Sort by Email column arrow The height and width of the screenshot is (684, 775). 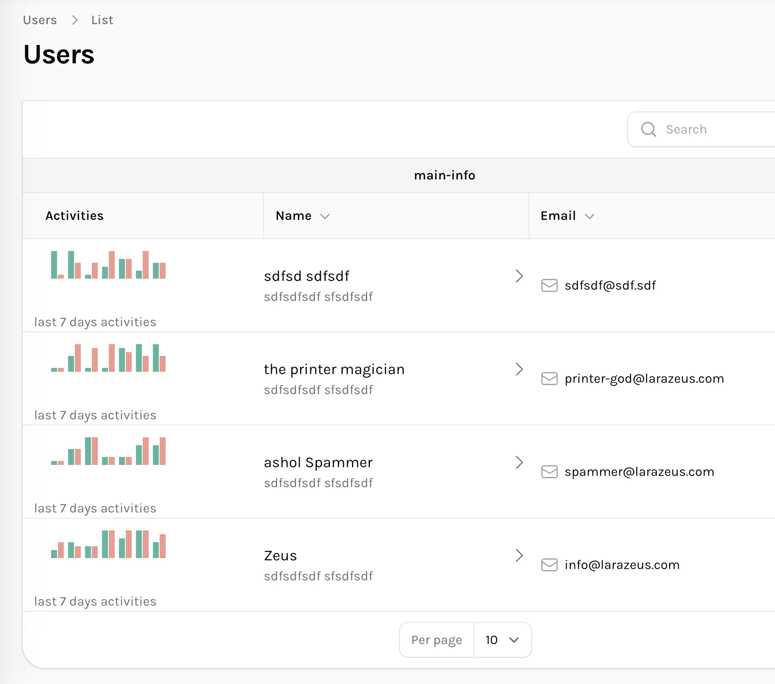589,216
